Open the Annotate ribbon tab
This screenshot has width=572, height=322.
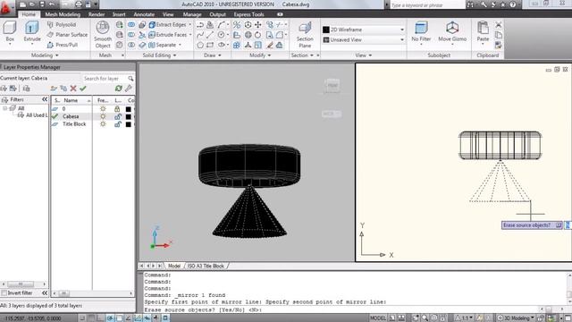[144, 14]
